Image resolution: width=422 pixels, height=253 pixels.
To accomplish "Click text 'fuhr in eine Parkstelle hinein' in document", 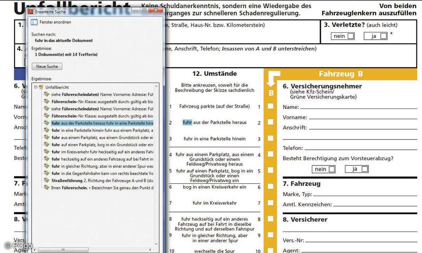I will 215,139.
